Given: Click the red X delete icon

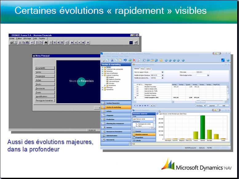Looking at the screenshot, I should coord(134,60).
